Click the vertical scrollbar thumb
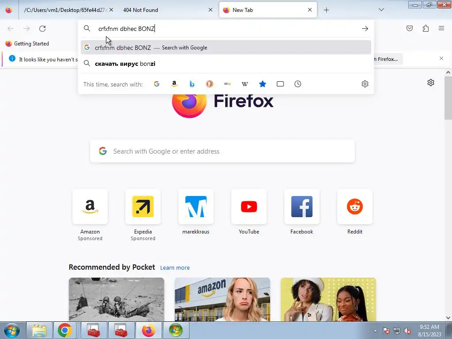 click(x=448, y=98)
